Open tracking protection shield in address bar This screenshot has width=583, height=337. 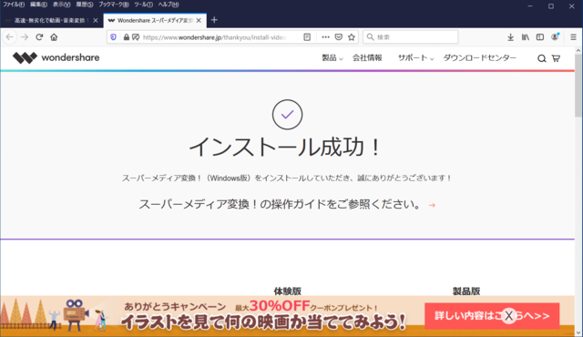(x=113, y=37)
